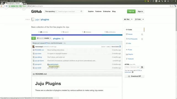Click the Chrome back arrow
Viewport: 177px width, 99px height.
click(1, 6)
